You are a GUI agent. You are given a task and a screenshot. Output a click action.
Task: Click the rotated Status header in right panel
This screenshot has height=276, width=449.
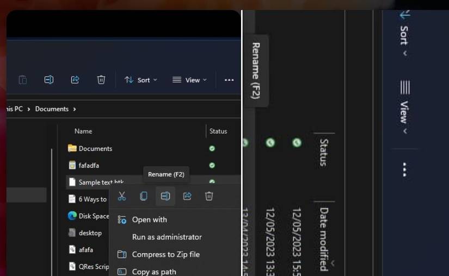pos(324,153)
